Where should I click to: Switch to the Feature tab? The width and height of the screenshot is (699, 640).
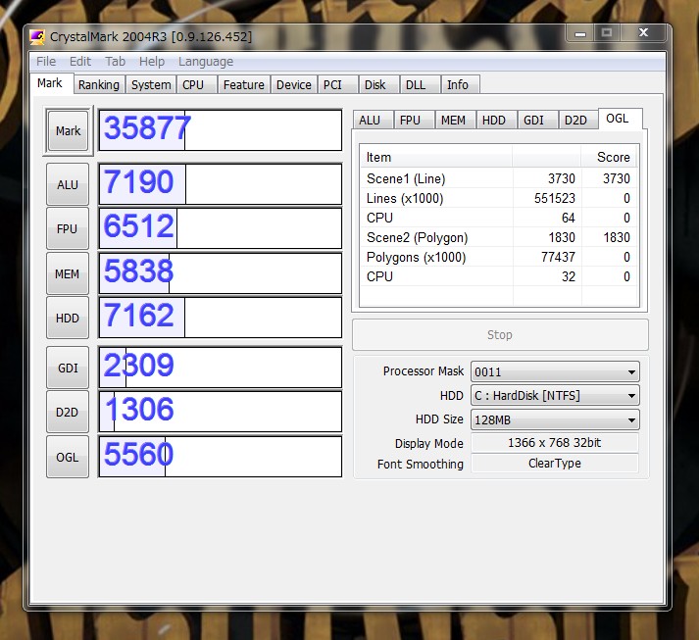[x=244, y=84]
